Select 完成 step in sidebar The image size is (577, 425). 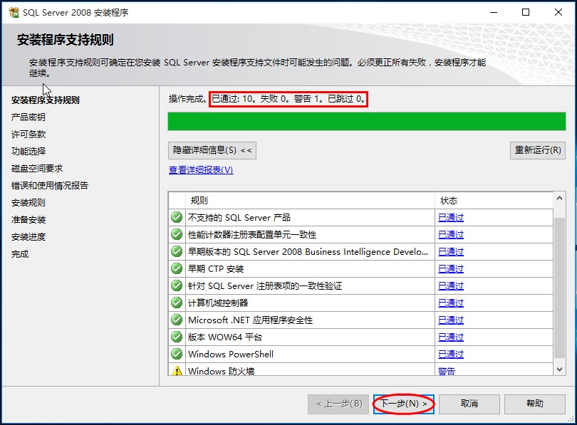coord(20,254)
